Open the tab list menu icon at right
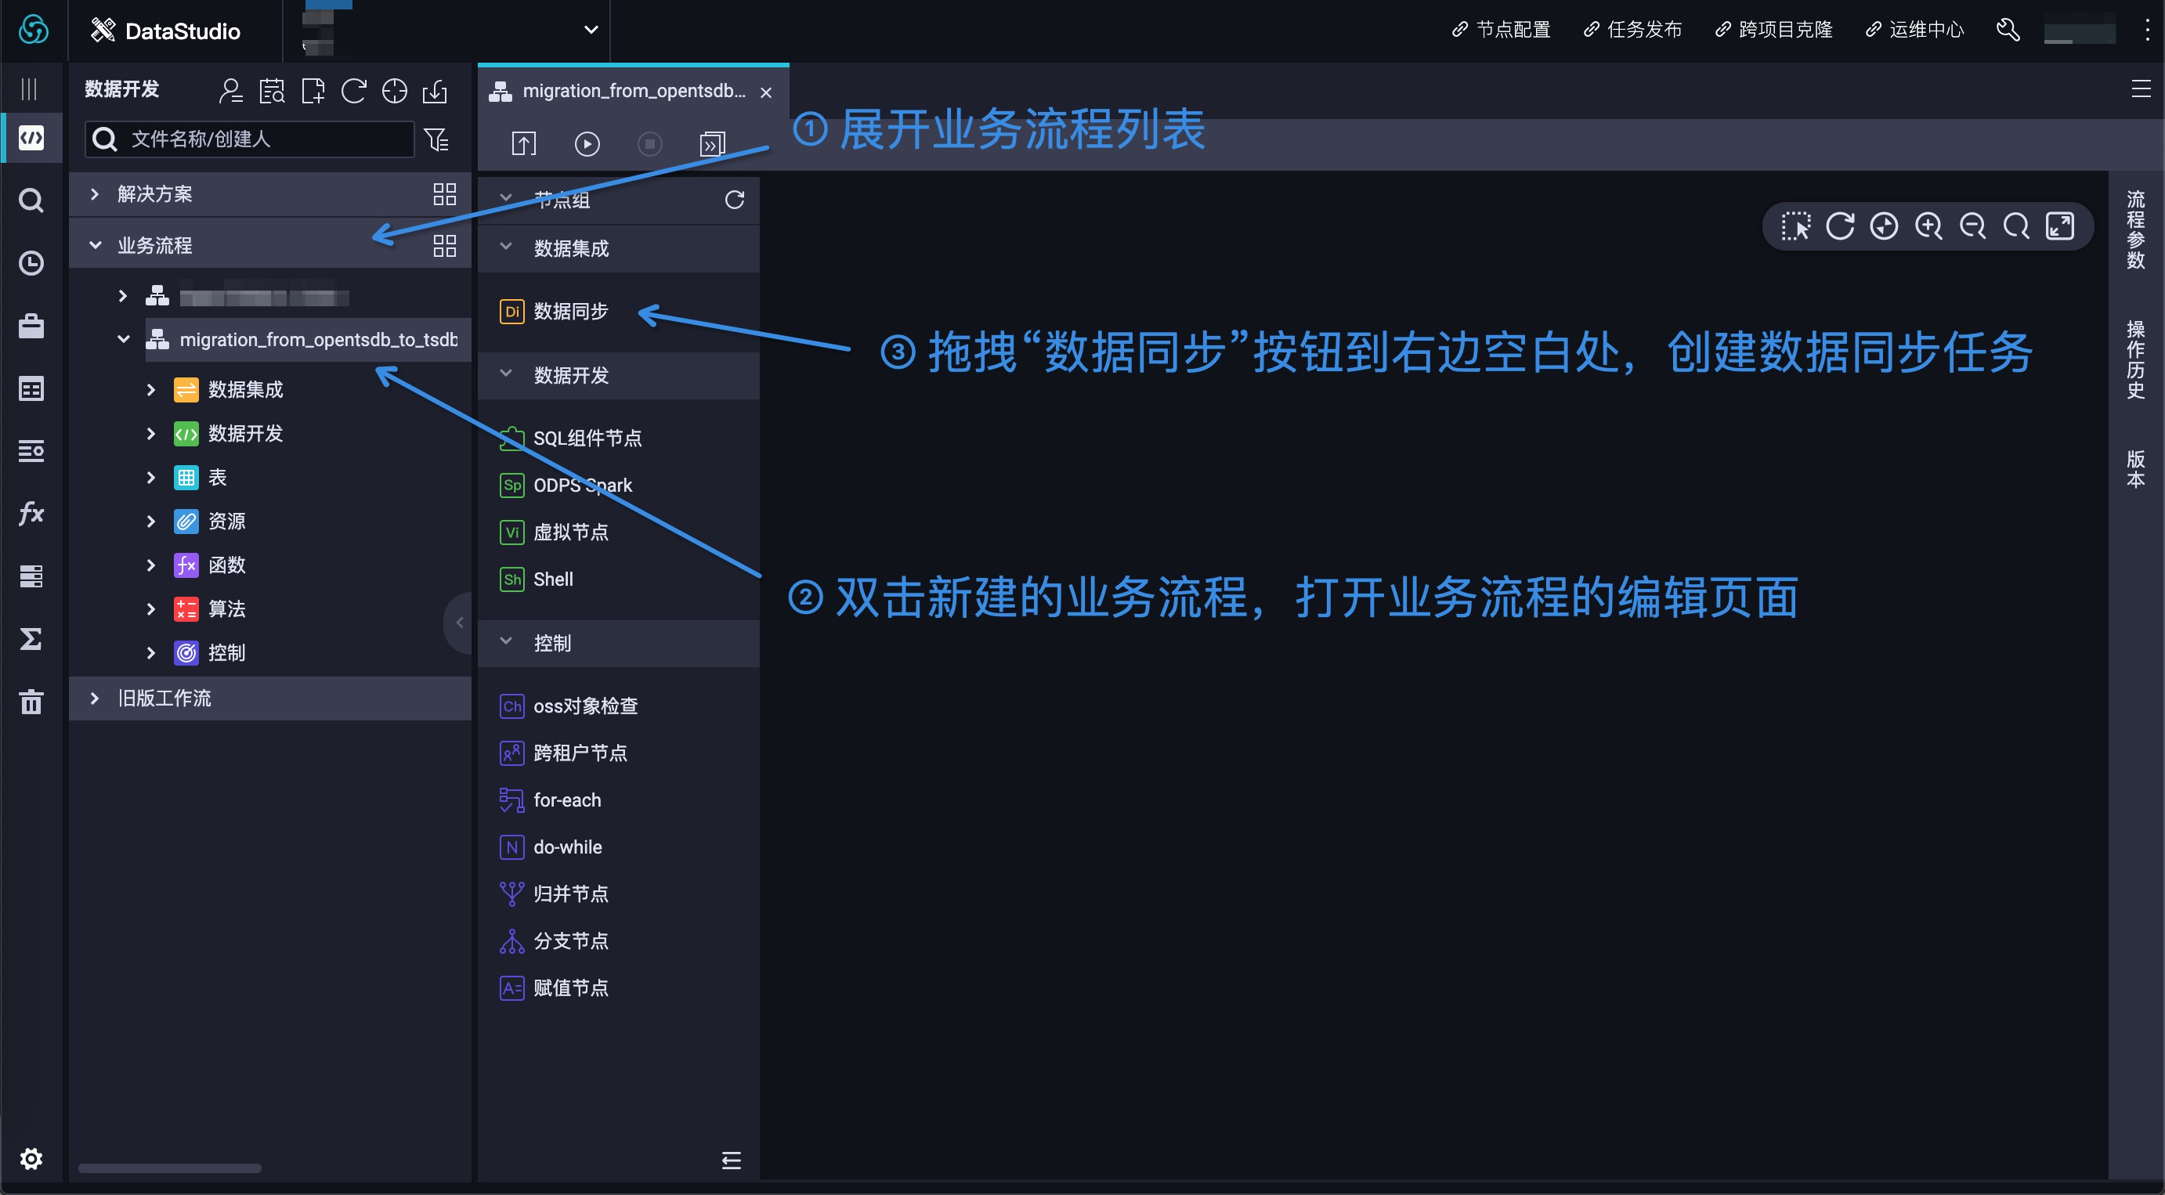Screen dimensions: 2165x1195 coord(2141,88)
